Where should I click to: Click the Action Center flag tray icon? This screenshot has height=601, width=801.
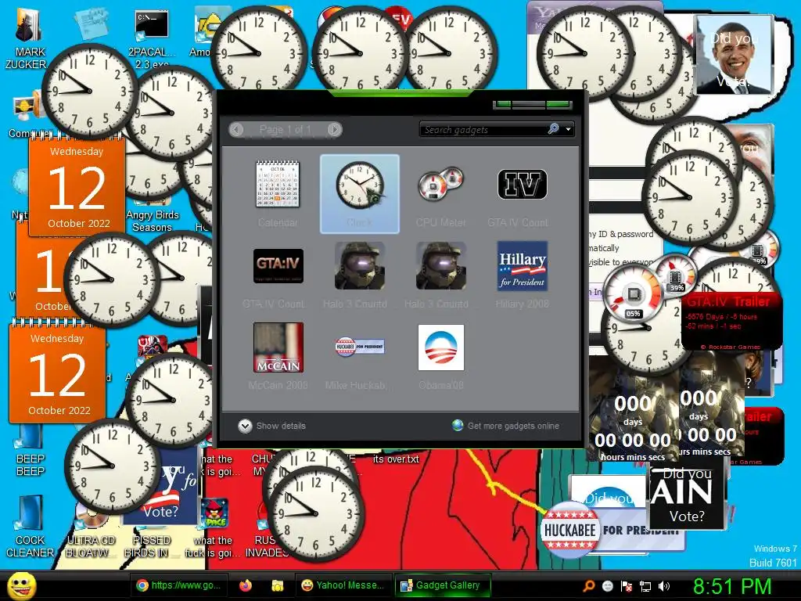pos(627,586)
